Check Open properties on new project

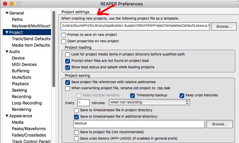coord(64,41)
